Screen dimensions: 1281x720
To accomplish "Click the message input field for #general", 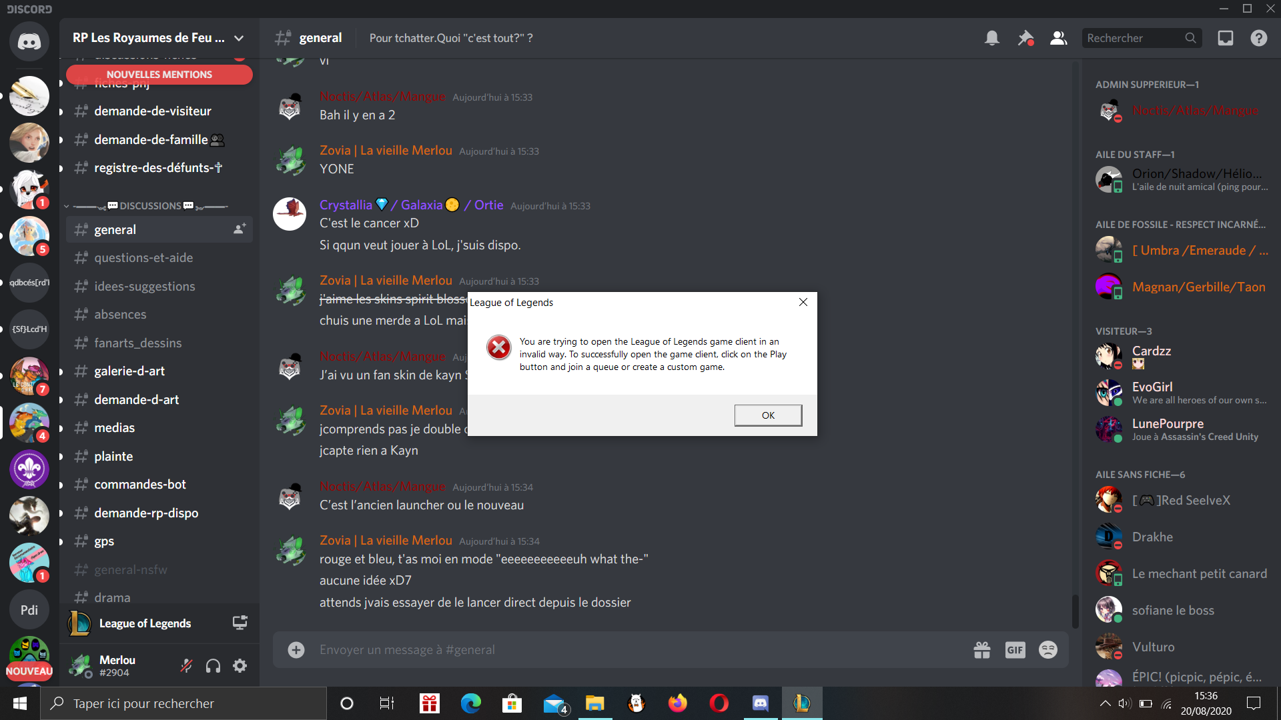I will [x=600, y=649].
